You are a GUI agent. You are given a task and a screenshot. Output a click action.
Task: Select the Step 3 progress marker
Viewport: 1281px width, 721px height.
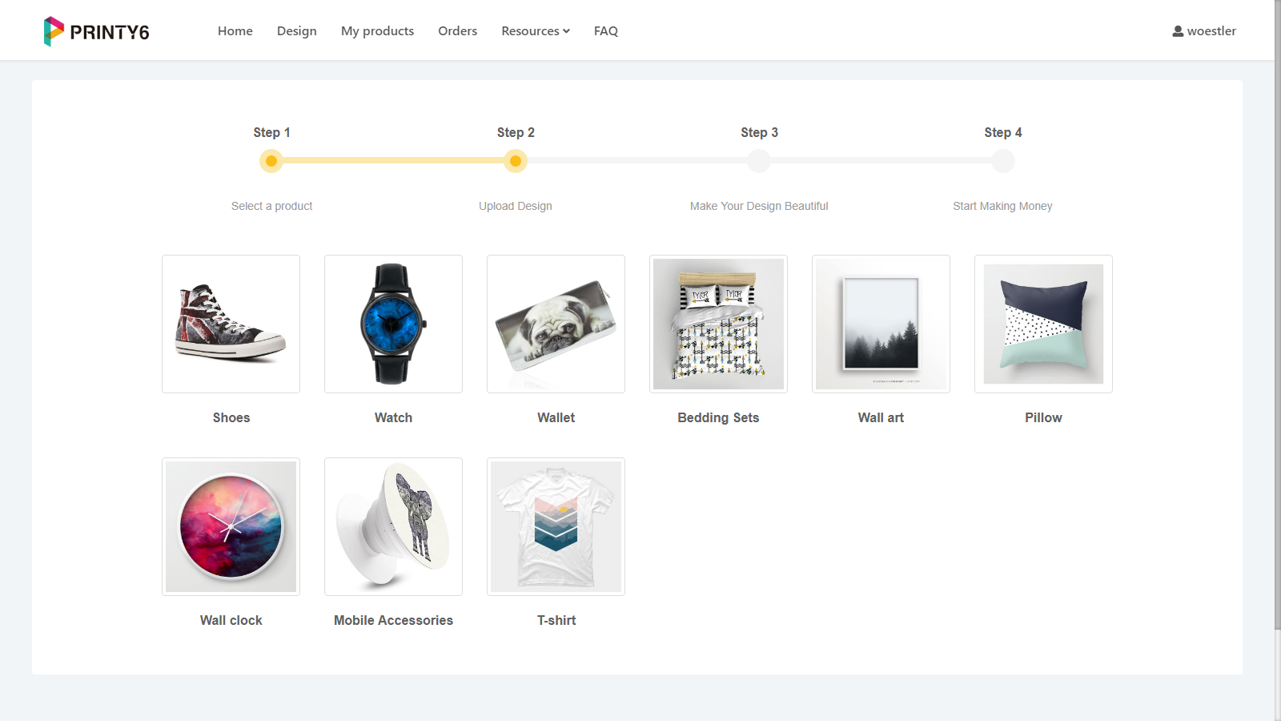point(759,160)
